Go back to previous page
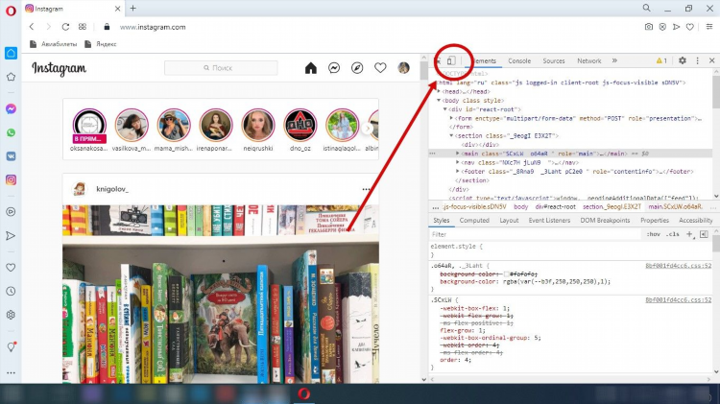 pyautogui.click(x=32, y=27)
